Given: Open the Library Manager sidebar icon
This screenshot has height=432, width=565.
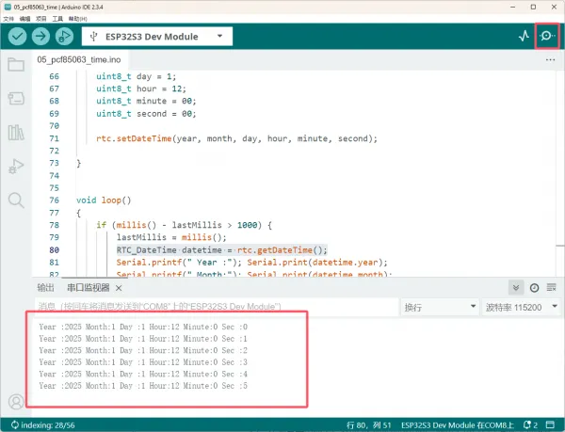Looking at the screenshot, I should click(x=16, y=133).
